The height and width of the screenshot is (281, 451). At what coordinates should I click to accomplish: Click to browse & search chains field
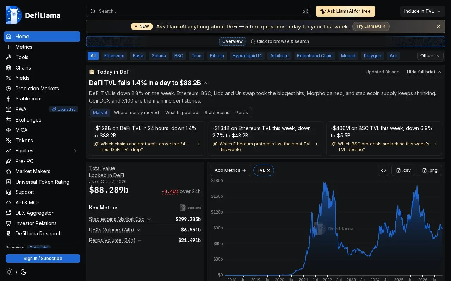(280, 41)
